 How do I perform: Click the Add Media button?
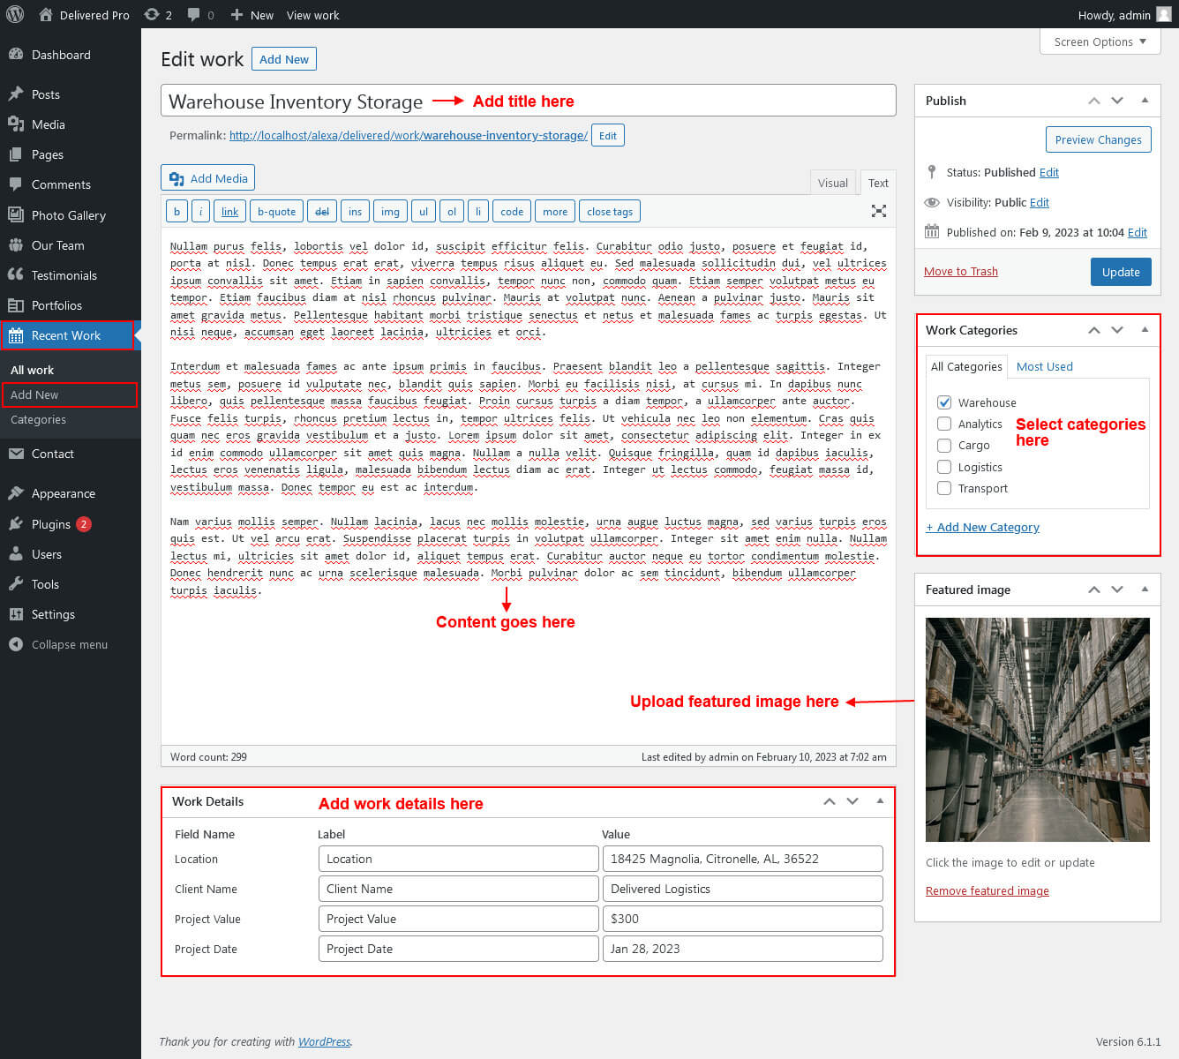coord(208,178)
